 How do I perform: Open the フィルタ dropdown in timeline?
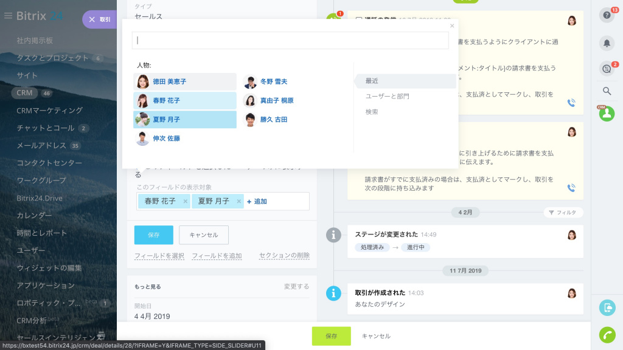point(563,213)
